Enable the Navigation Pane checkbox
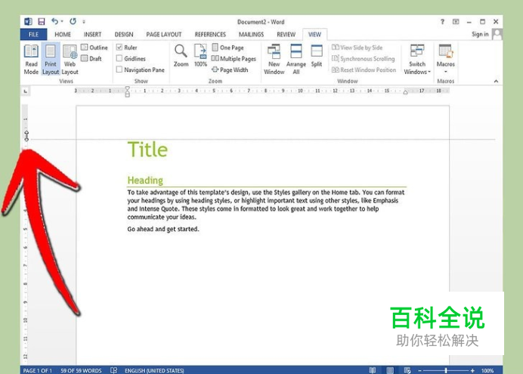This screenshot has width=523, height=374. click(x=119, y=70)
